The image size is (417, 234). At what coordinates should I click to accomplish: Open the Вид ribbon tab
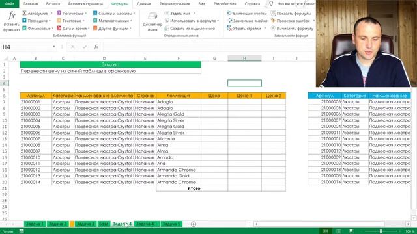click(x=201, y=4)
